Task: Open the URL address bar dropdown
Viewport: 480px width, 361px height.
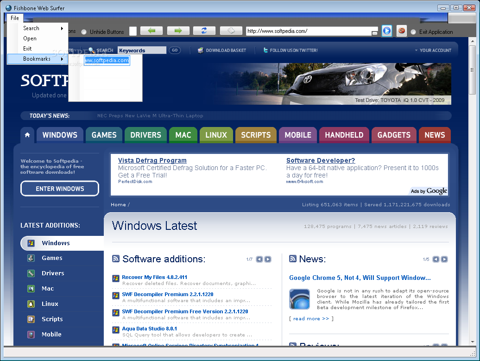Action: 375,33
